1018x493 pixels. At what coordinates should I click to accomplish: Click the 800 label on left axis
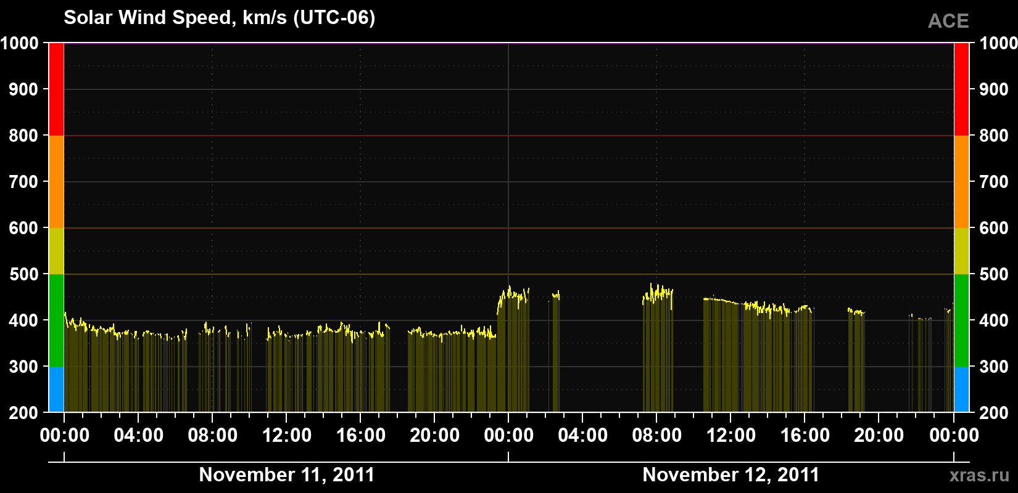point(24,136)
